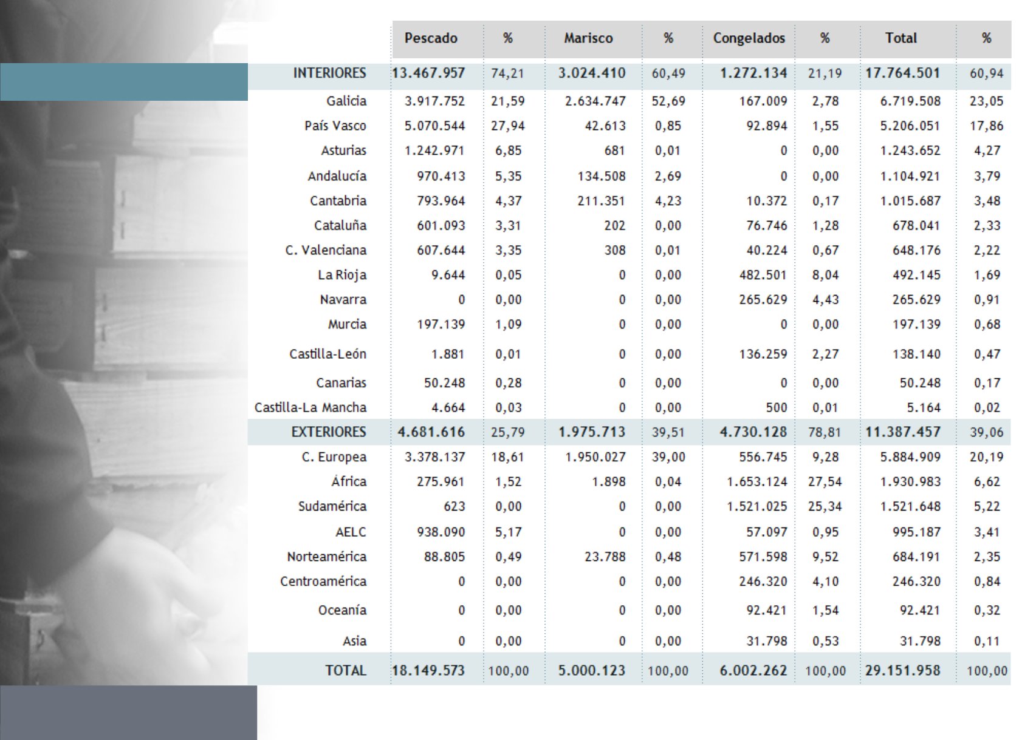Click Norteamérica Marisco value 23.788

click(605, 557)
